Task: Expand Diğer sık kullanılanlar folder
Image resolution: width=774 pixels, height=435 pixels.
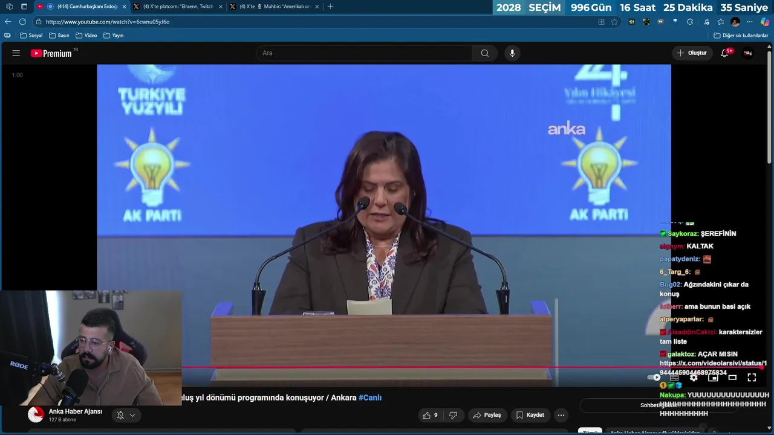Action: point(741,36)
